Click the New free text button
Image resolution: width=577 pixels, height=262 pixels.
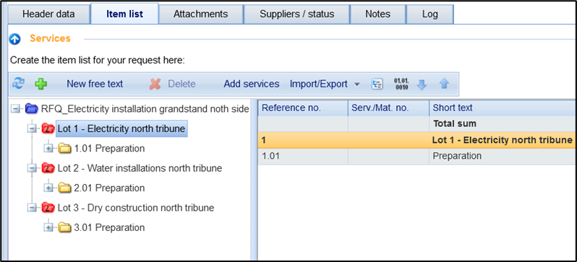(95, 84)
